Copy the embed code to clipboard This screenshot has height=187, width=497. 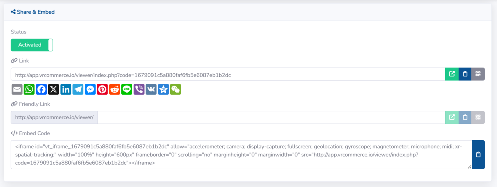[478, 154]
